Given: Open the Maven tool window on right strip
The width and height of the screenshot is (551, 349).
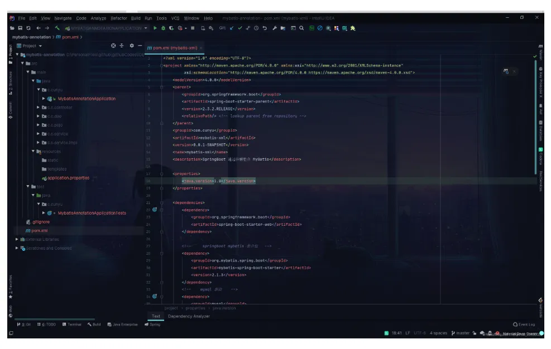Looking at the screenshot, I should click(x=540, y=52).
